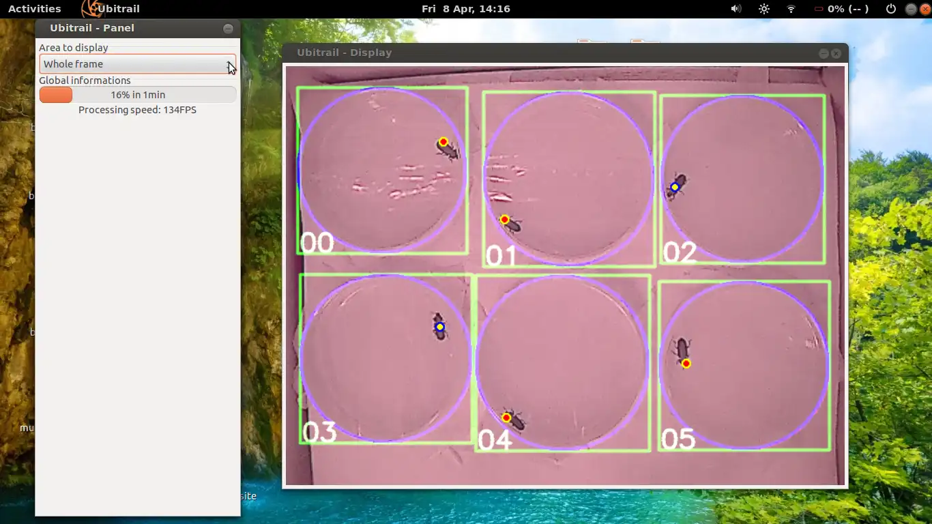Viewport: 932px width, 524px height.
Task: Close the Ubitrail - Display window
Action: (x=836, y=53)
